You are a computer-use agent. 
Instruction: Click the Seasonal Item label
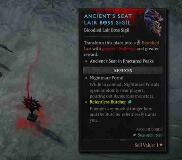pyautogui.click(x=150, y=135)
